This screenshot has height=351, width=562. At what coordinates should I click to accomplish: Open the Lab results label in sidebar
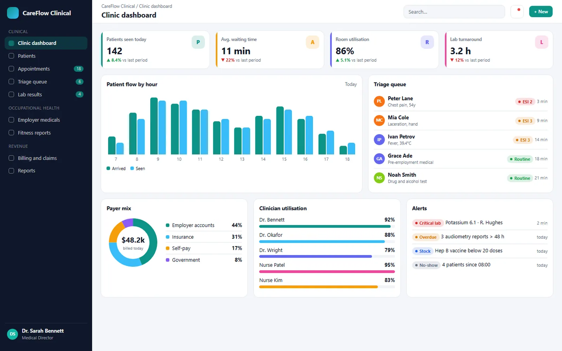point(30,94)
